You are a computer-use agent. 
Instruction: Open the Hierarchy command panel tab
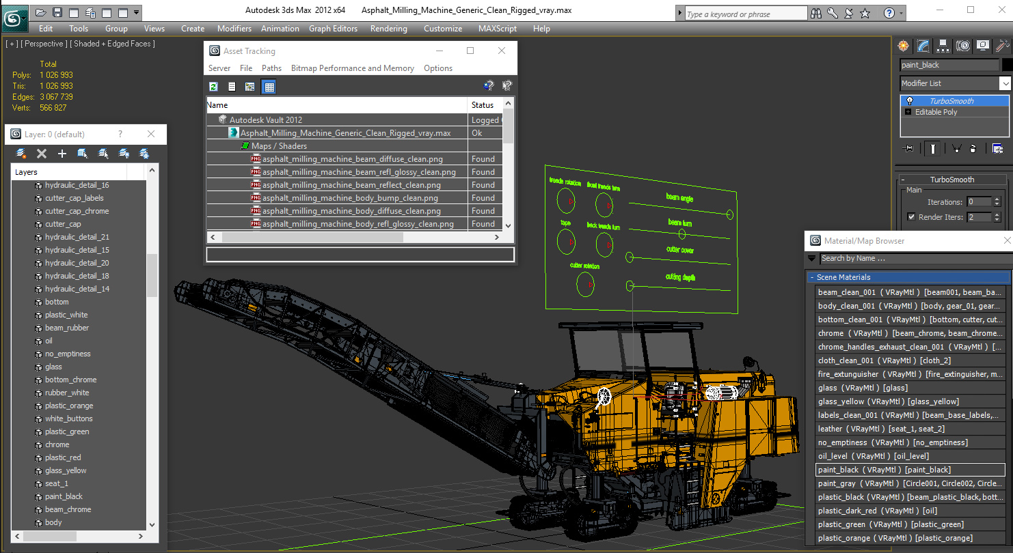943,46
